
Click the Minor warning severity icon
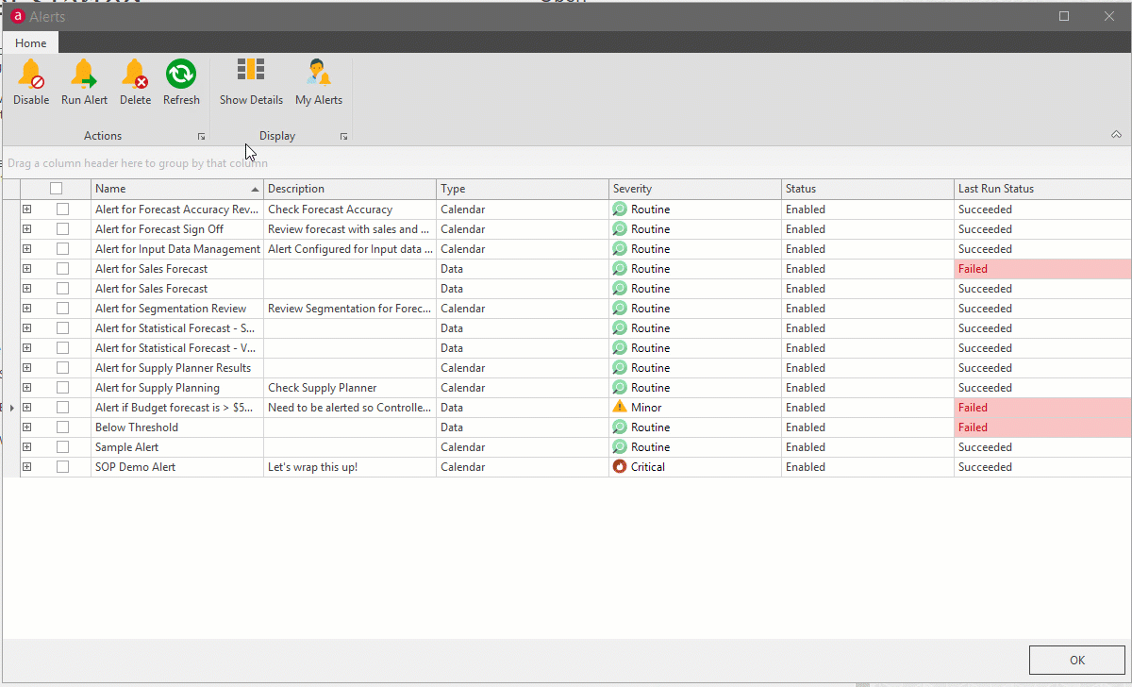(x=620, y=408)
